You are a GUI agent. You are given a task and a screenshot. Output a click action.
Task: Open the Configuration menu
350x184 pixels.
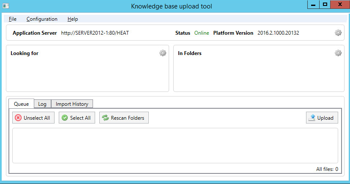point(42,19)
